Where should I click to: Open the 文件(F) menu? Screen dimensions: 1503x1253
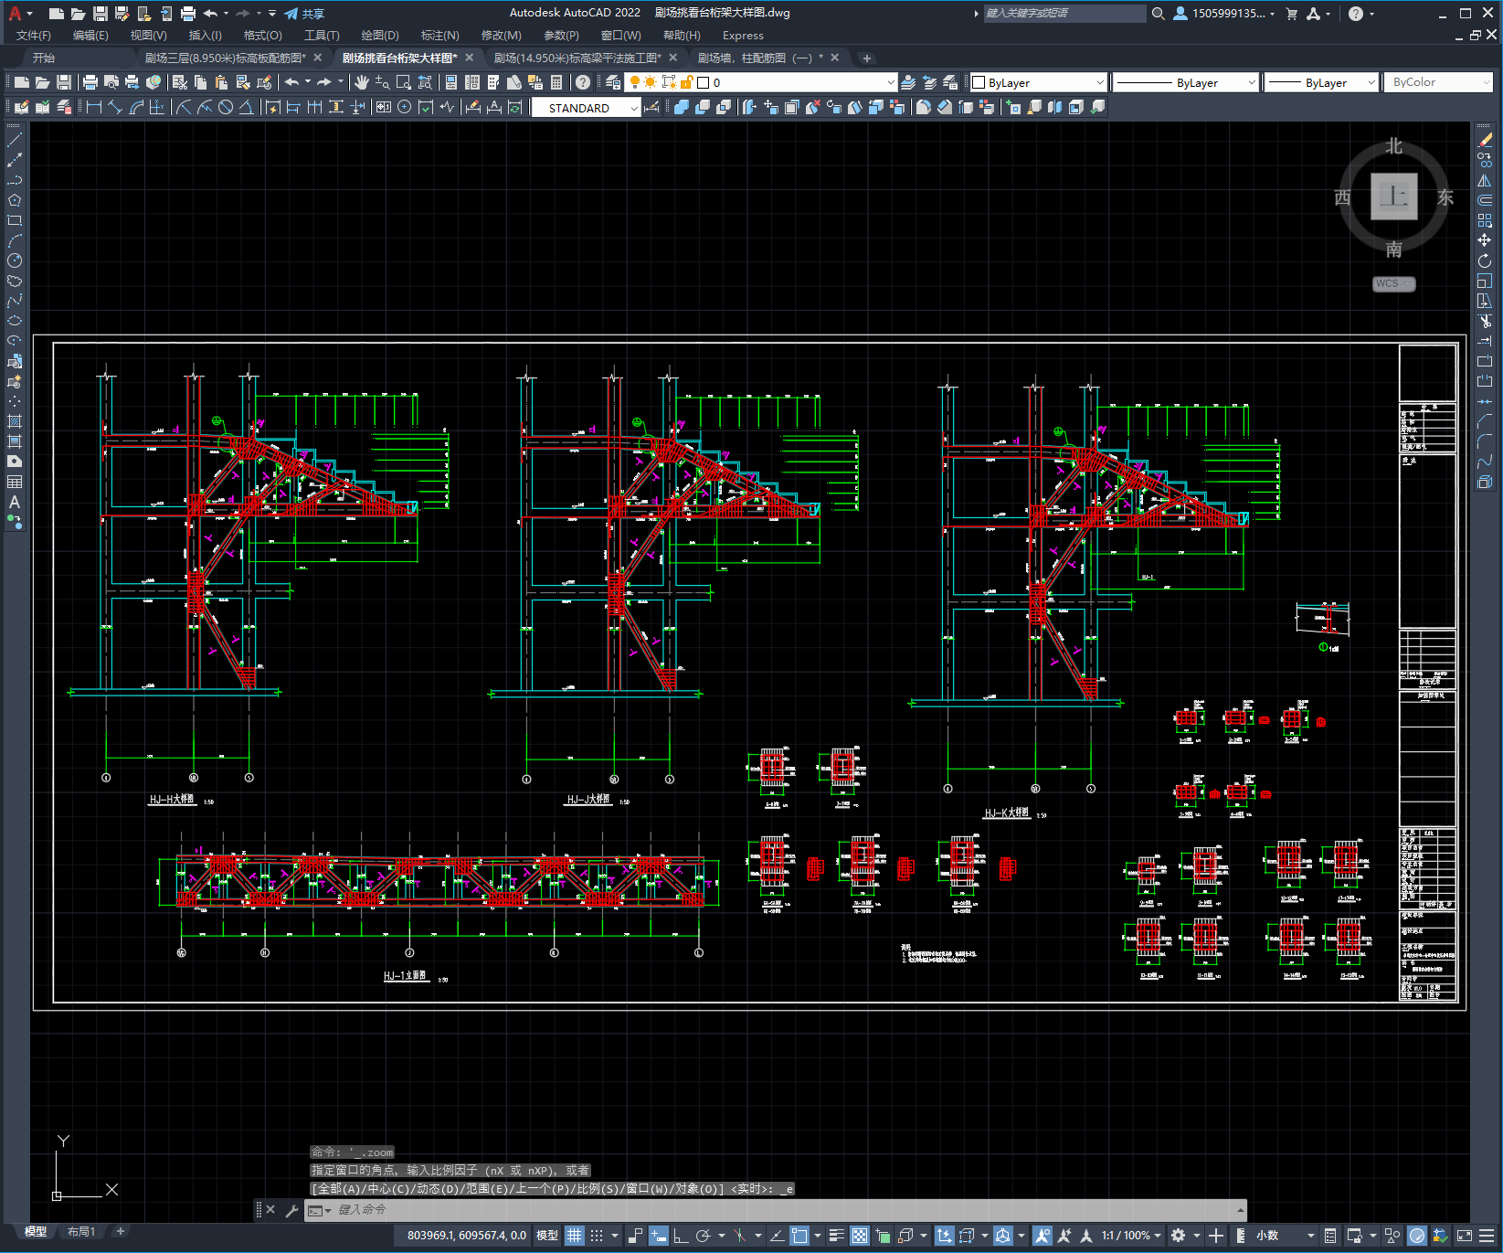coord(34,36)
